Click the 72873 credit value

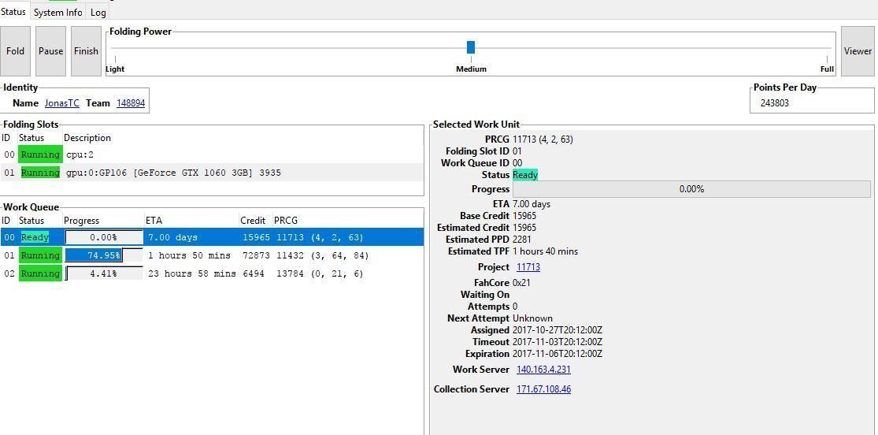pyautogui.click(x=256, y=255)
